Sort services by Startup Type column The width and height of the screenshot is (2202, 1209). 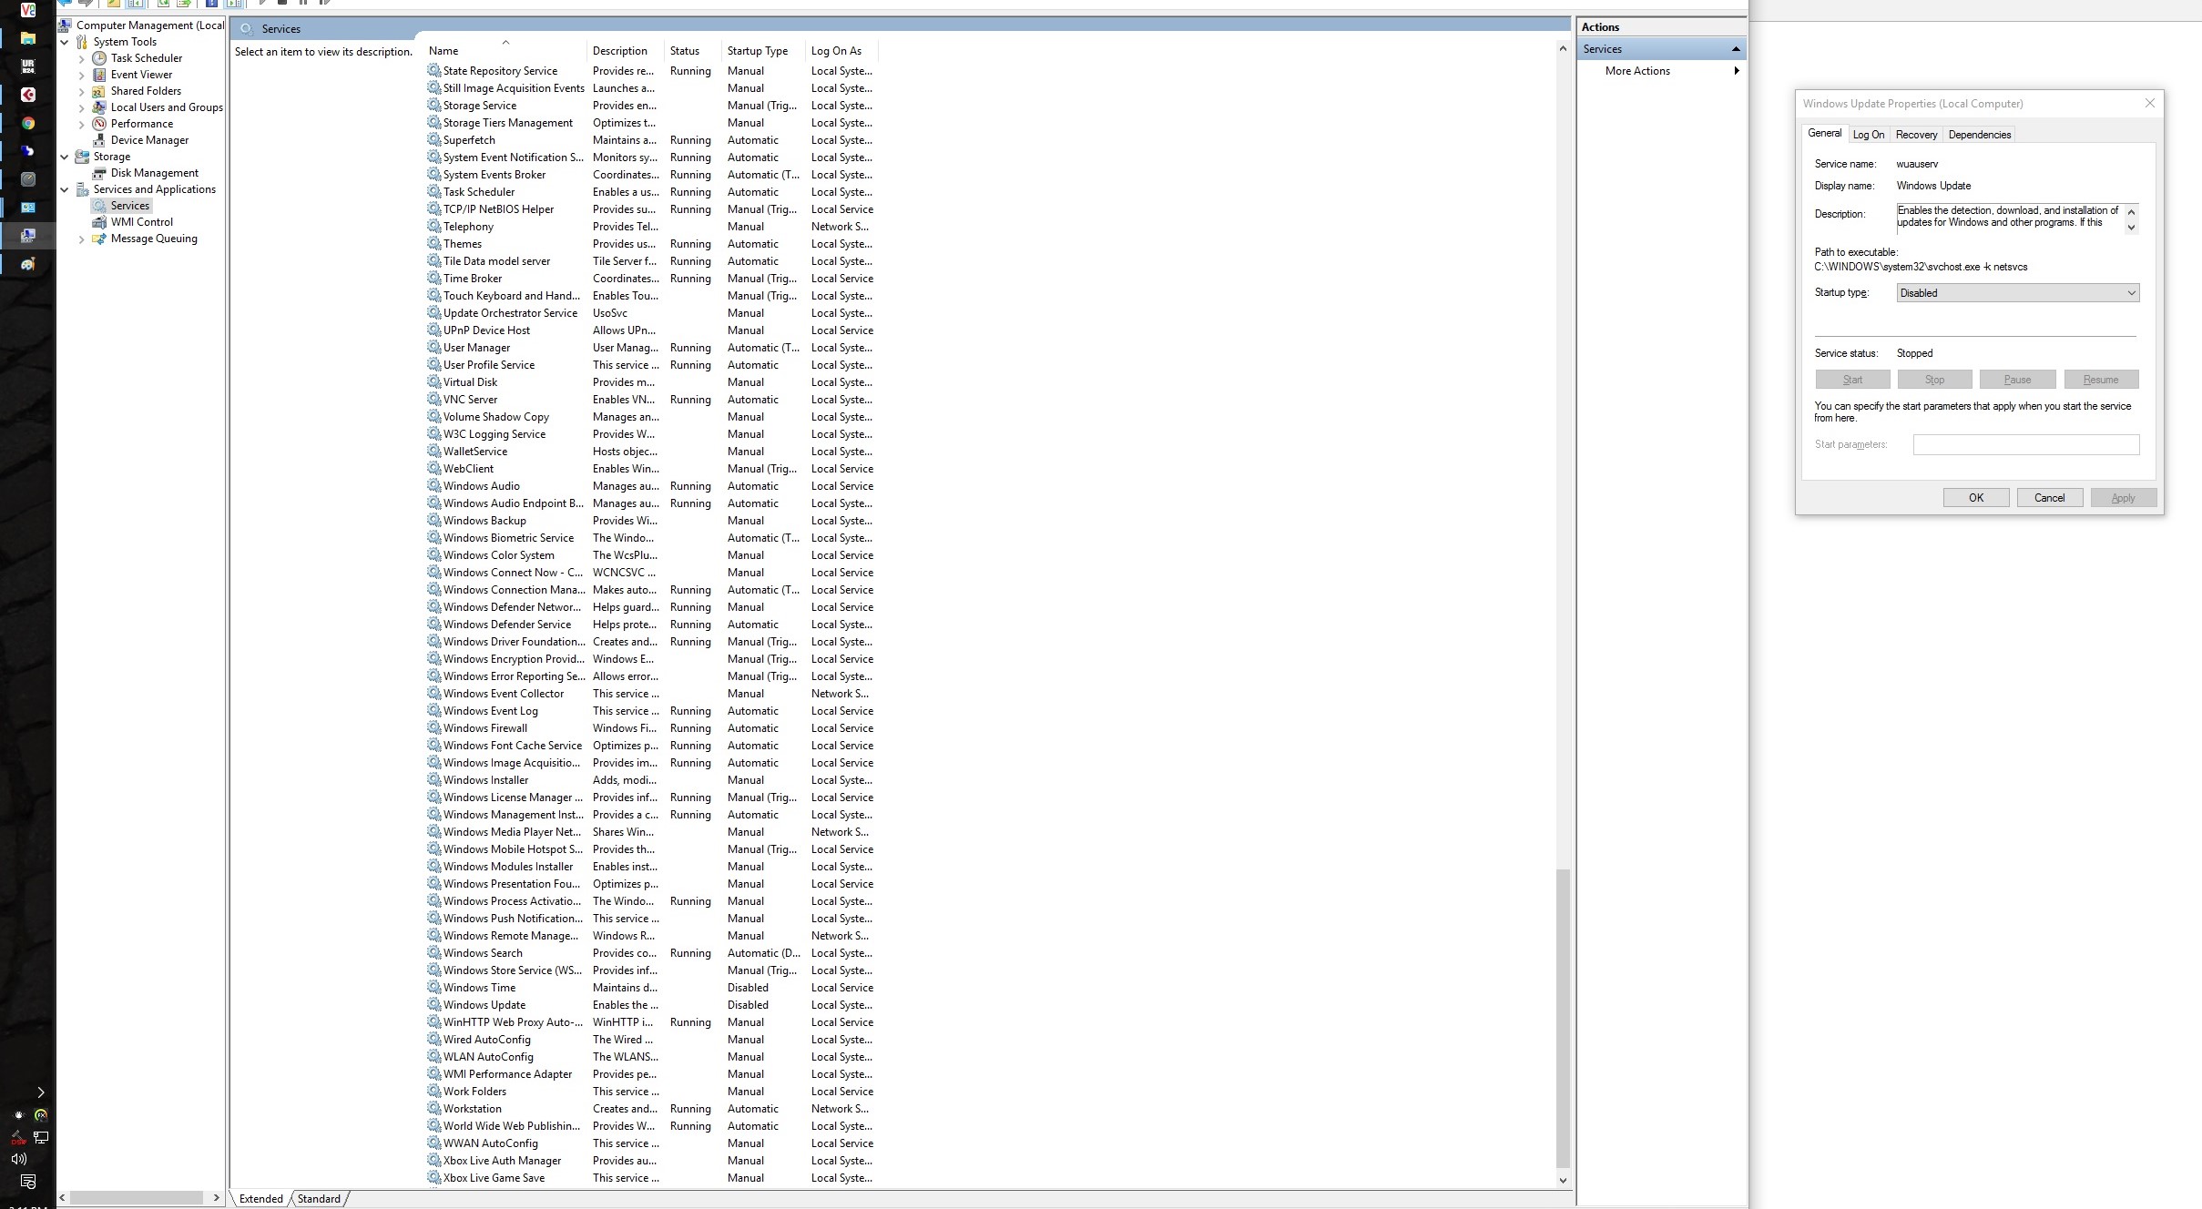(763, 51)
